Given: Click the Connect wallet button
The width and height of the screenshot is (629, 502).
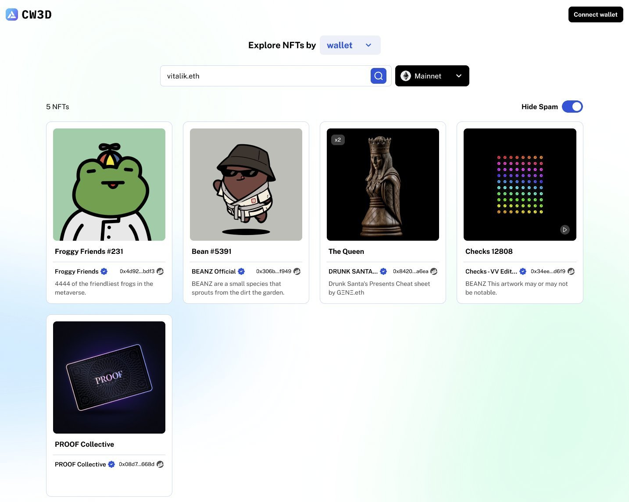Looking at the screenshot, I should 596,14.
